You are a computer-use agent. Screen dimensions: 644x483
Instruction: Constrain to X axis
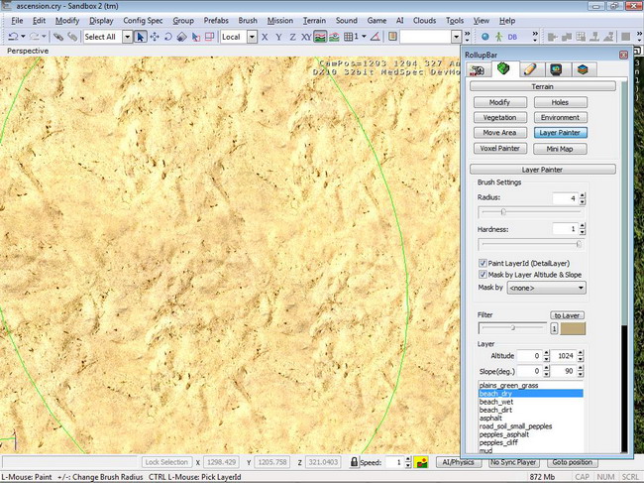[265, 37]
